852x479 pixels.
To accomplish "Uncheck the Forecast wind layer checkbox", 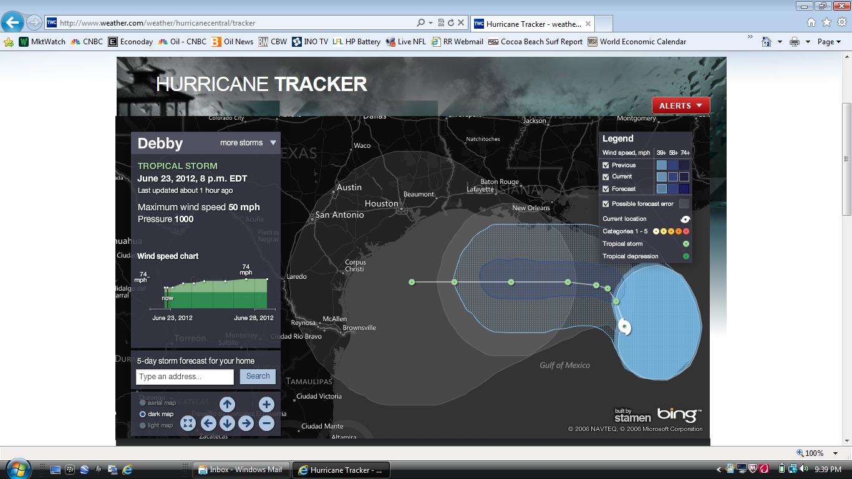I will 606,189.
